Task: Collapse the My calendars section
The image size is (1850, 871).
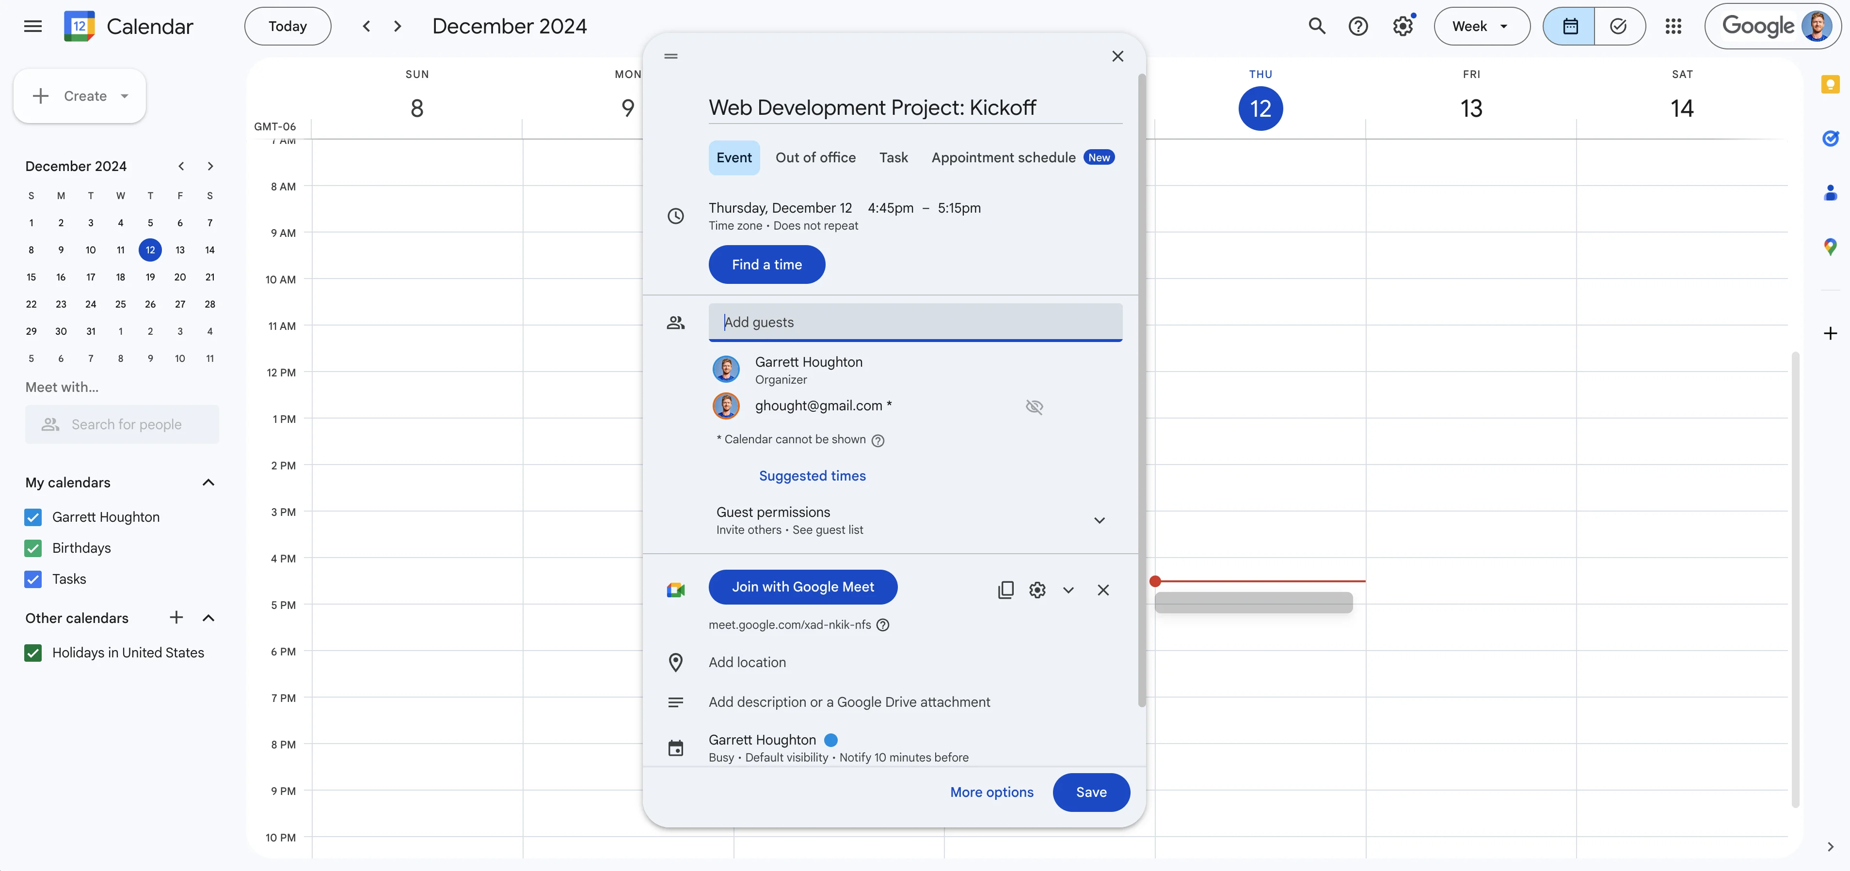Action: [x=208, y=483]
